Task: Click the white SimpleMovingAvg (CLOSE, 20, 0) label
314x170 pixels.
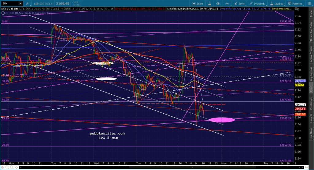Action: [187, 9]
